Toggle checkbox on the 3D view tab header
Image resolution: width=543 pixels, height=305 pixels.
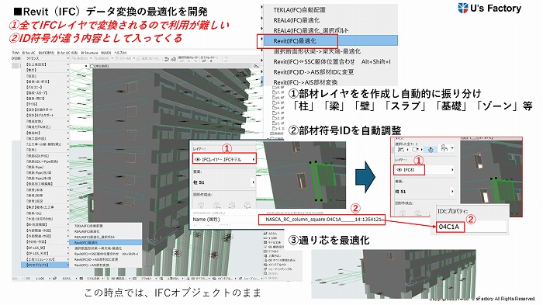pos(92,66)
